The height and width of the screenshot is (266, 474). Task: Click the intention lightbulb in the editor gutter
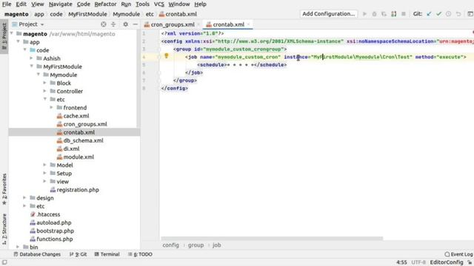pos(166,56)
